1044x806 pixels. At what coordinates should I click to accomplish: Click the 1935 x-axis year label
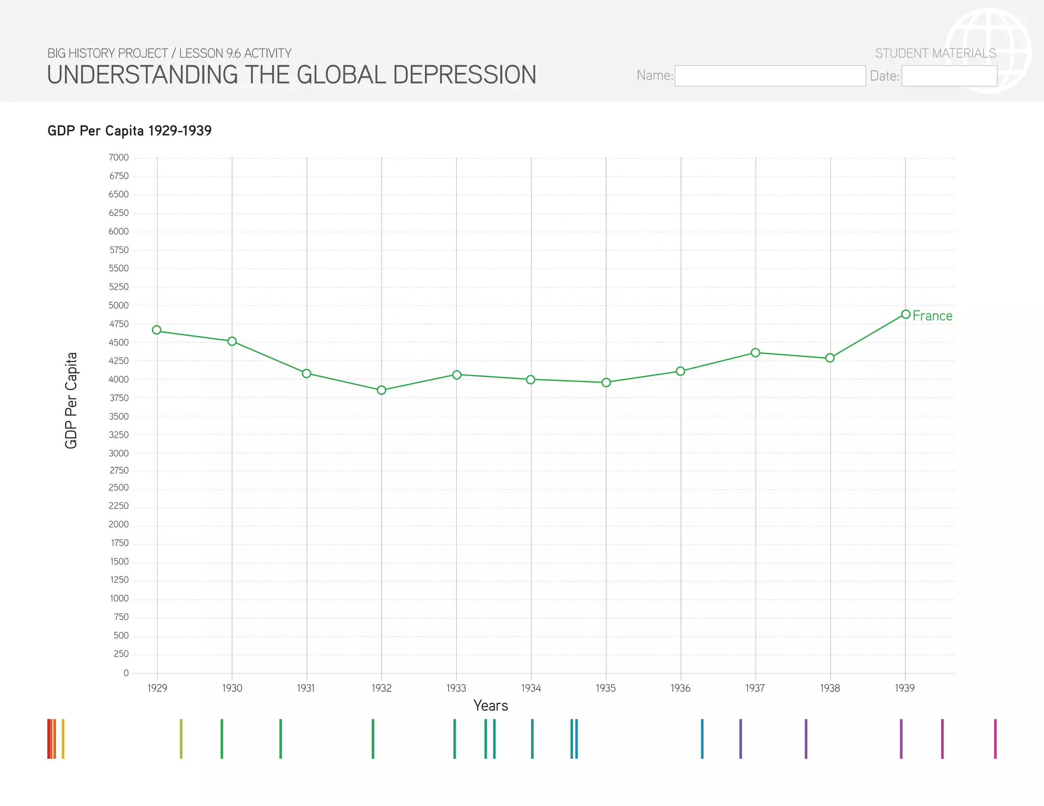[x=606, y=688]
